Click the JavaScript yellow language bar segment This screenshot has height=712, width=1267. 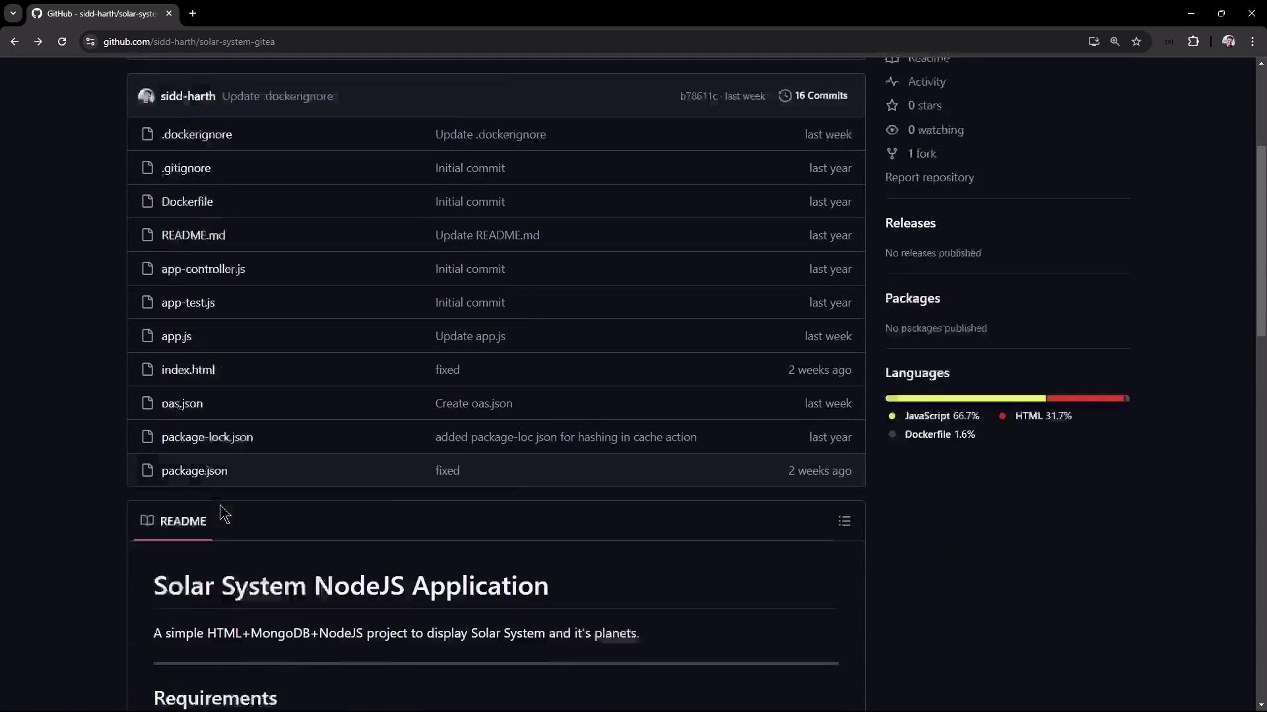(965, 398)
